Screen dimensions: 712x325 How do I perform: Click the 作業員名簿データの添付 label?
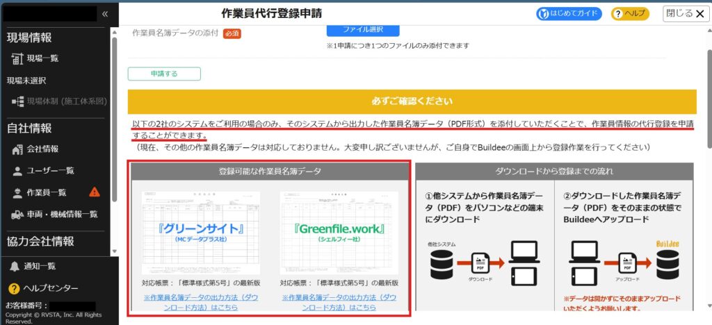175,33
